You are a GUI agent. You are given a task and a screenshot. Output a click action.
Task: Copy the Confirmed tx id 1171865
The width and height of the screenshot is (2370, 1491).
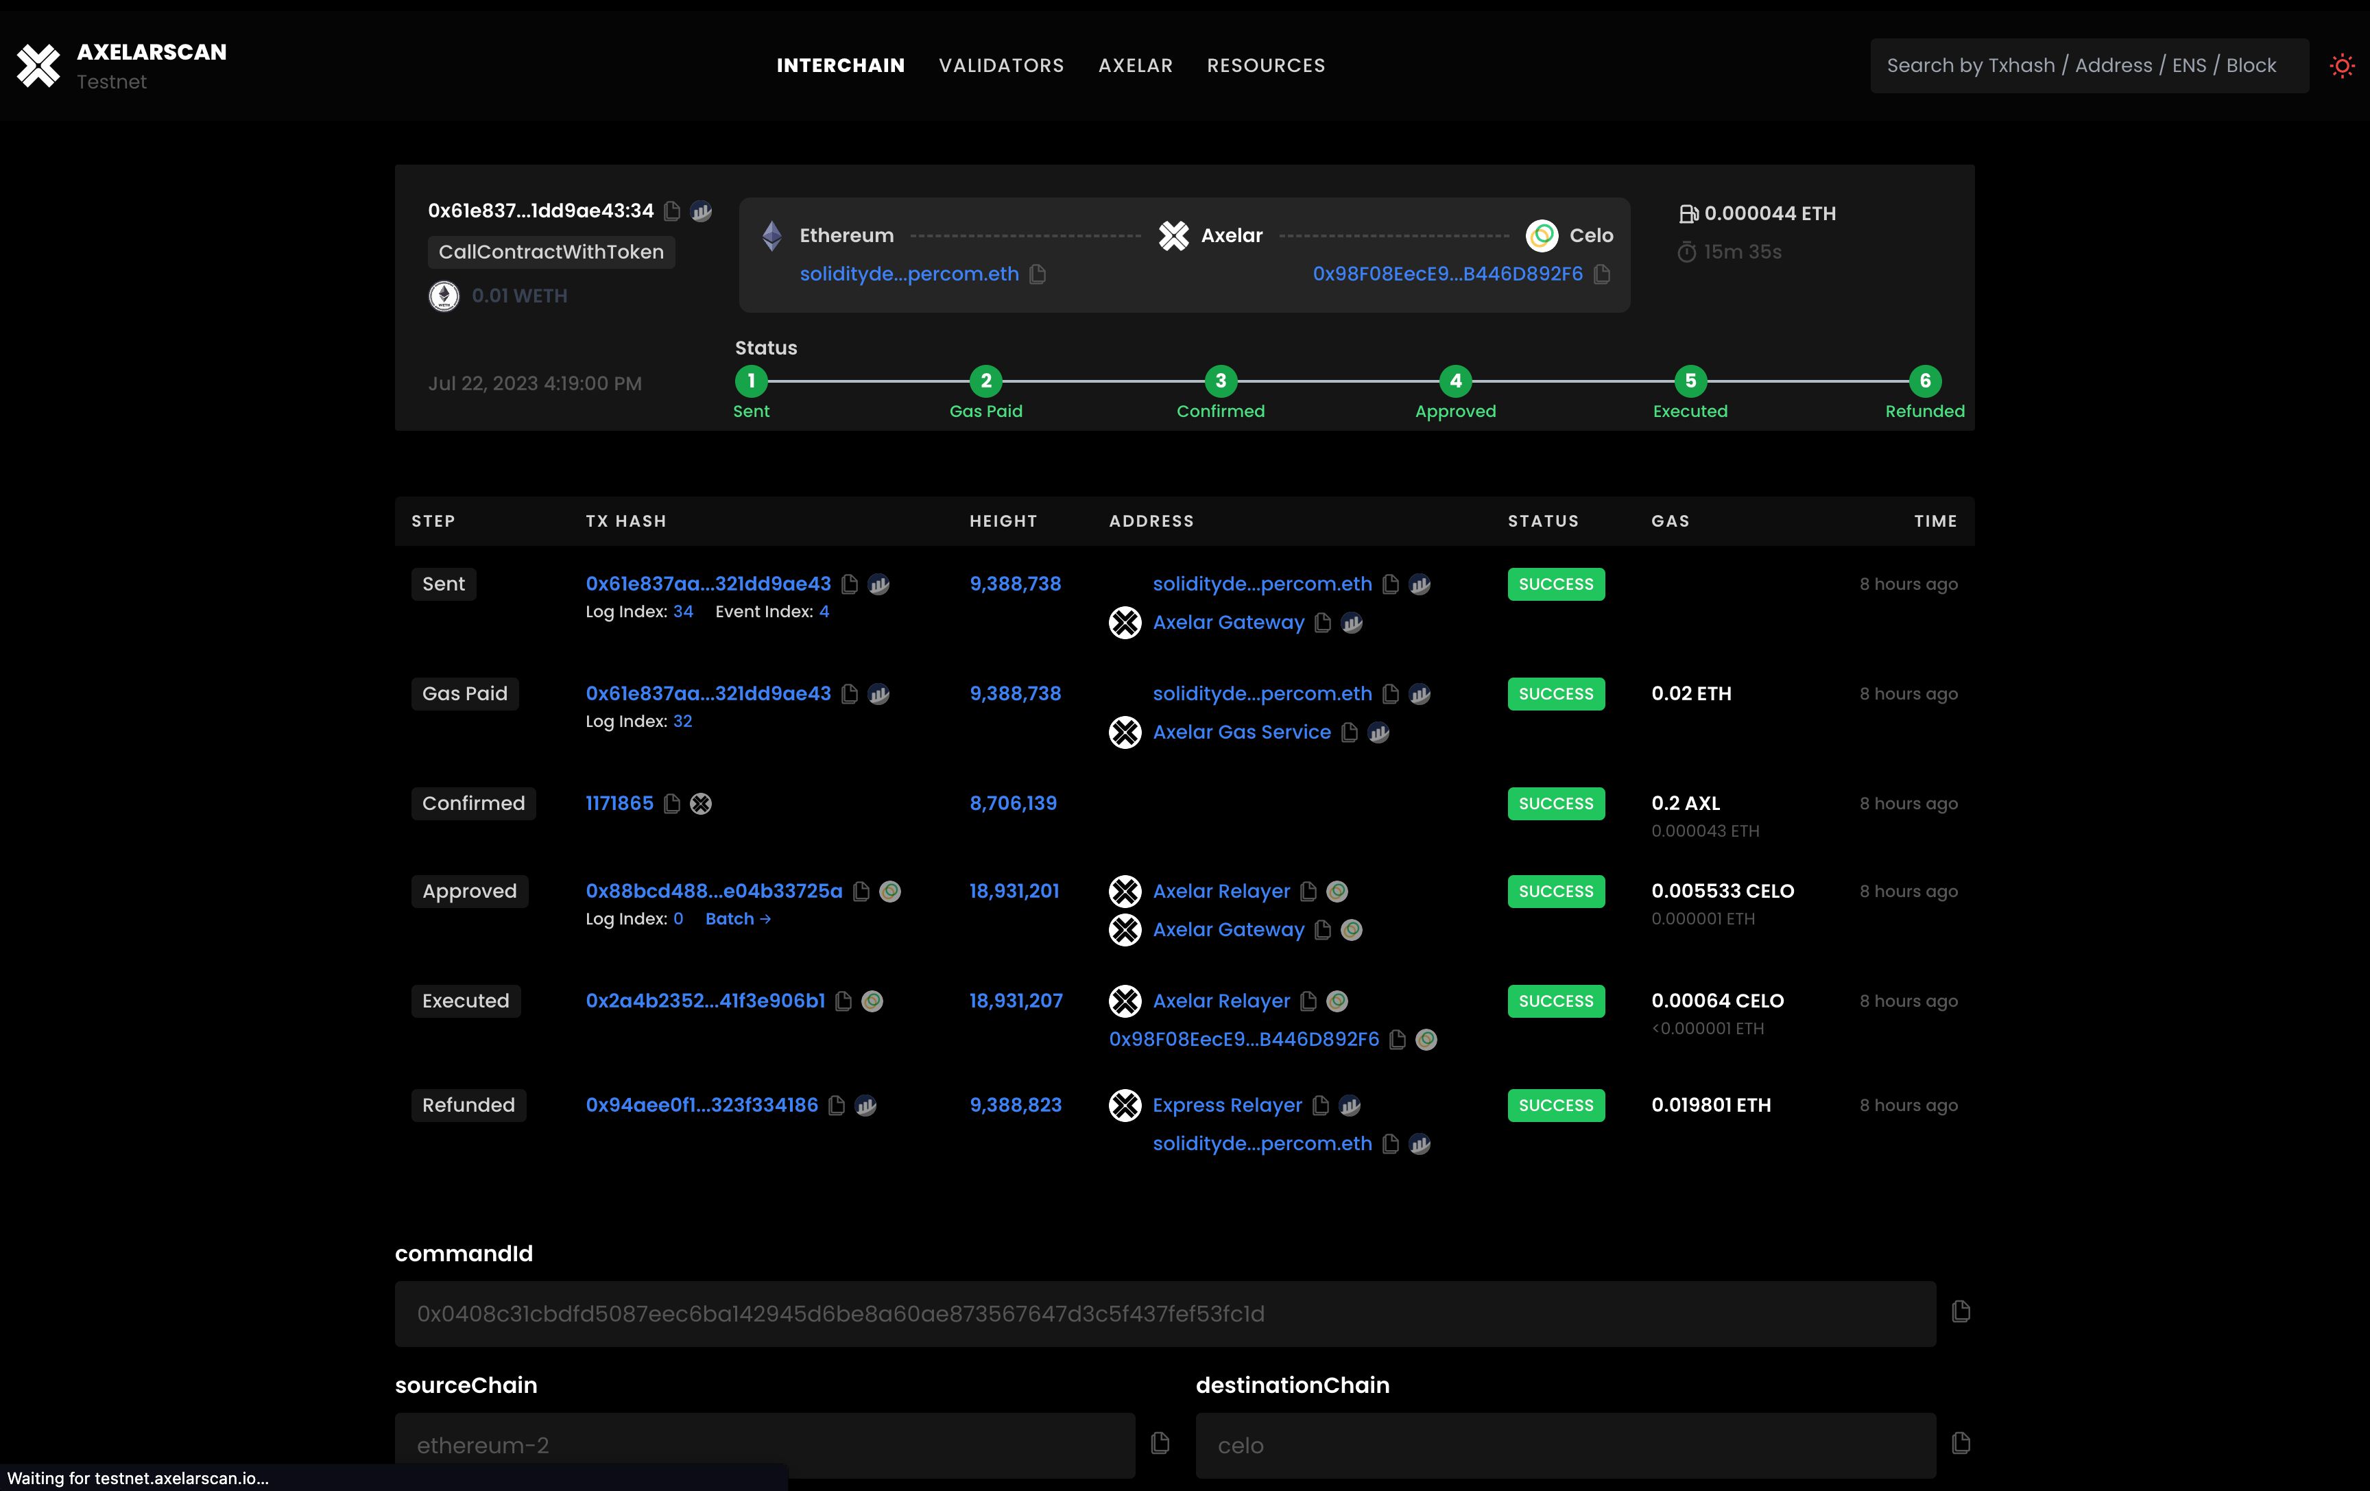click(672, 803)
